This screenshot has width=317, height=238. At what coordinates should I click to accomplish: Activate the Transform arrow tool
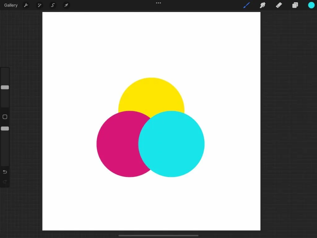pyautogui.click(x=66, y=5)
